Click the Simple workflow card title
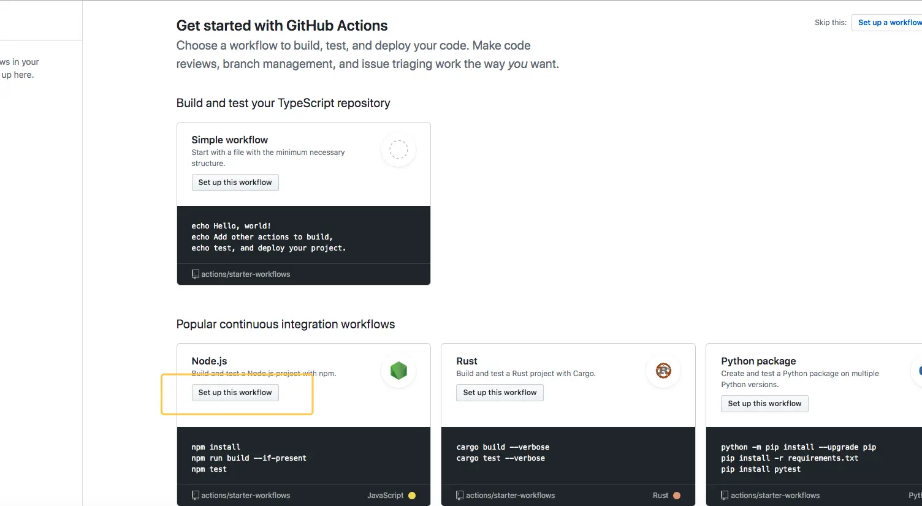The height and width of the screenshot is (506, 922). click(229, 140)
